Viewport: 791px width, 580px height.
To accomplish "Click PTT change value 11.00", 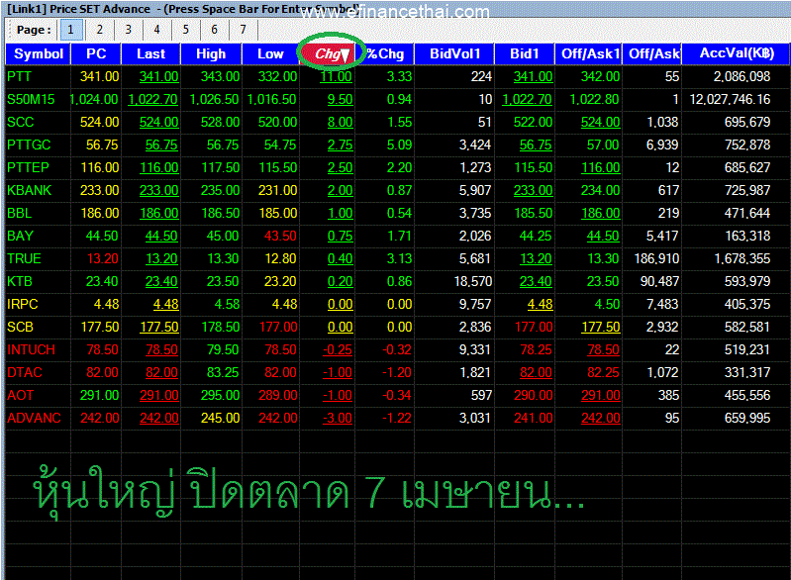I will (x=336, y=76).
